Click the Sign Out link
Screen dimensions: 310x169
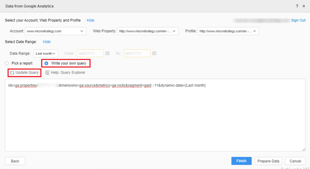tap(298, 20)
